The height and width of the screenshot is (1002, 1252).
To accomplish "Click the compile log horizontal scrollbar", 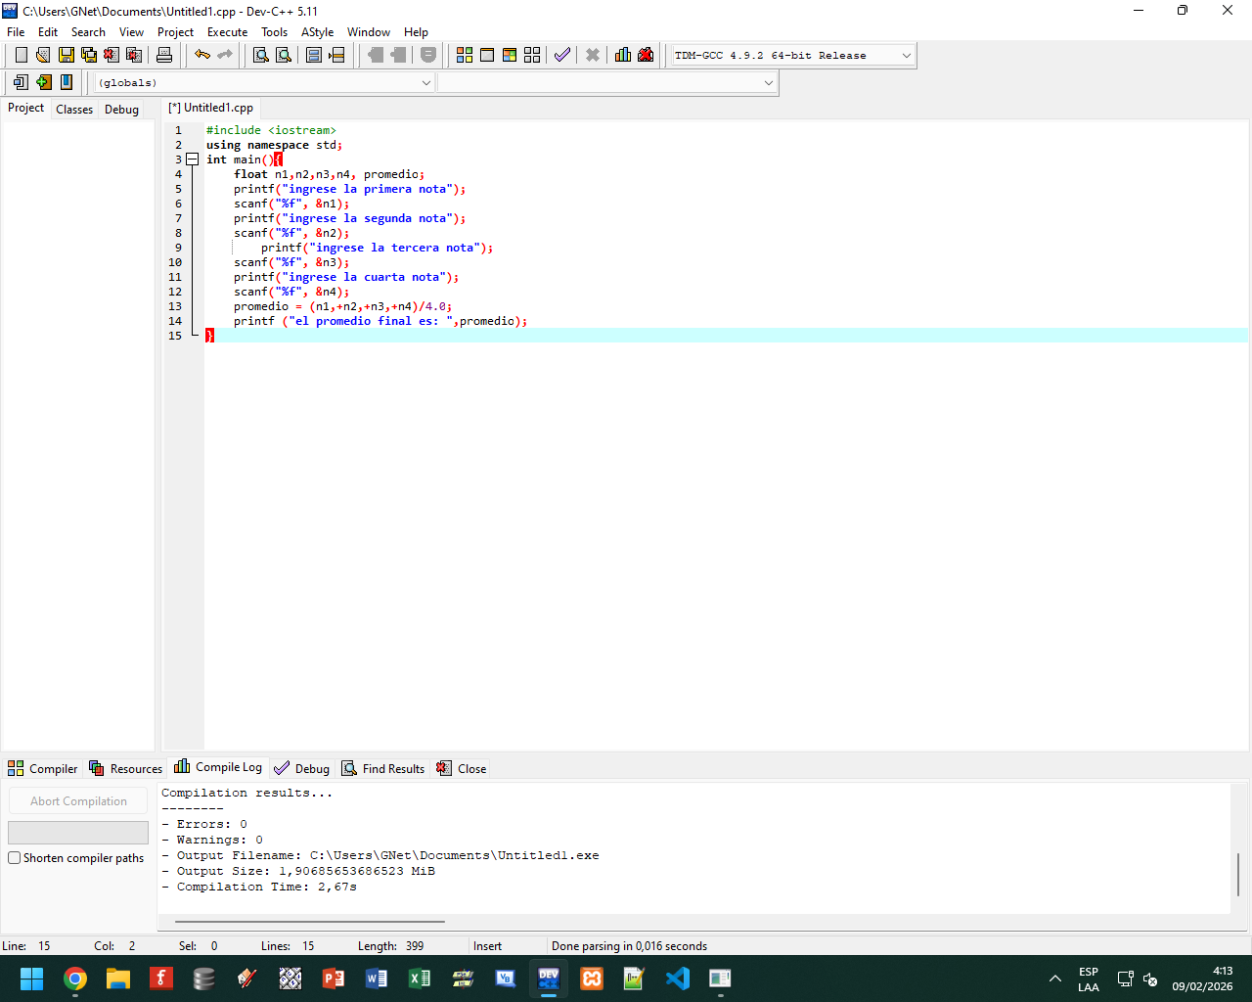I will [x=309, y=921].
